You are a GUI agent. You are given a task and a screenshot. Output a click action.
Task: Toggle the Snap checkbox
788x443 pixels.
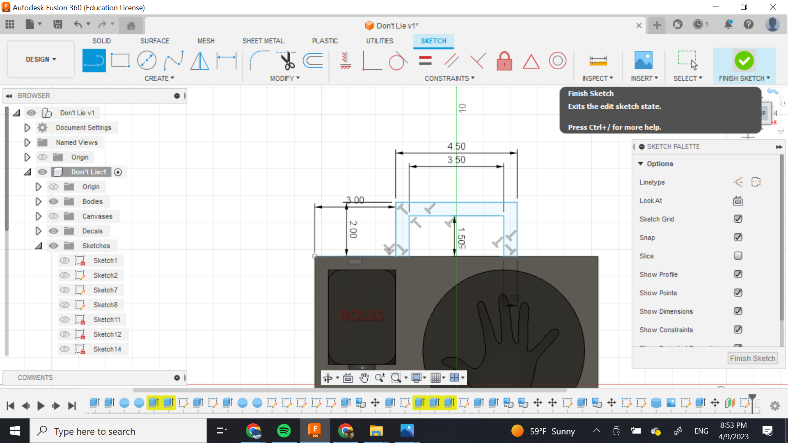point(738,237)
